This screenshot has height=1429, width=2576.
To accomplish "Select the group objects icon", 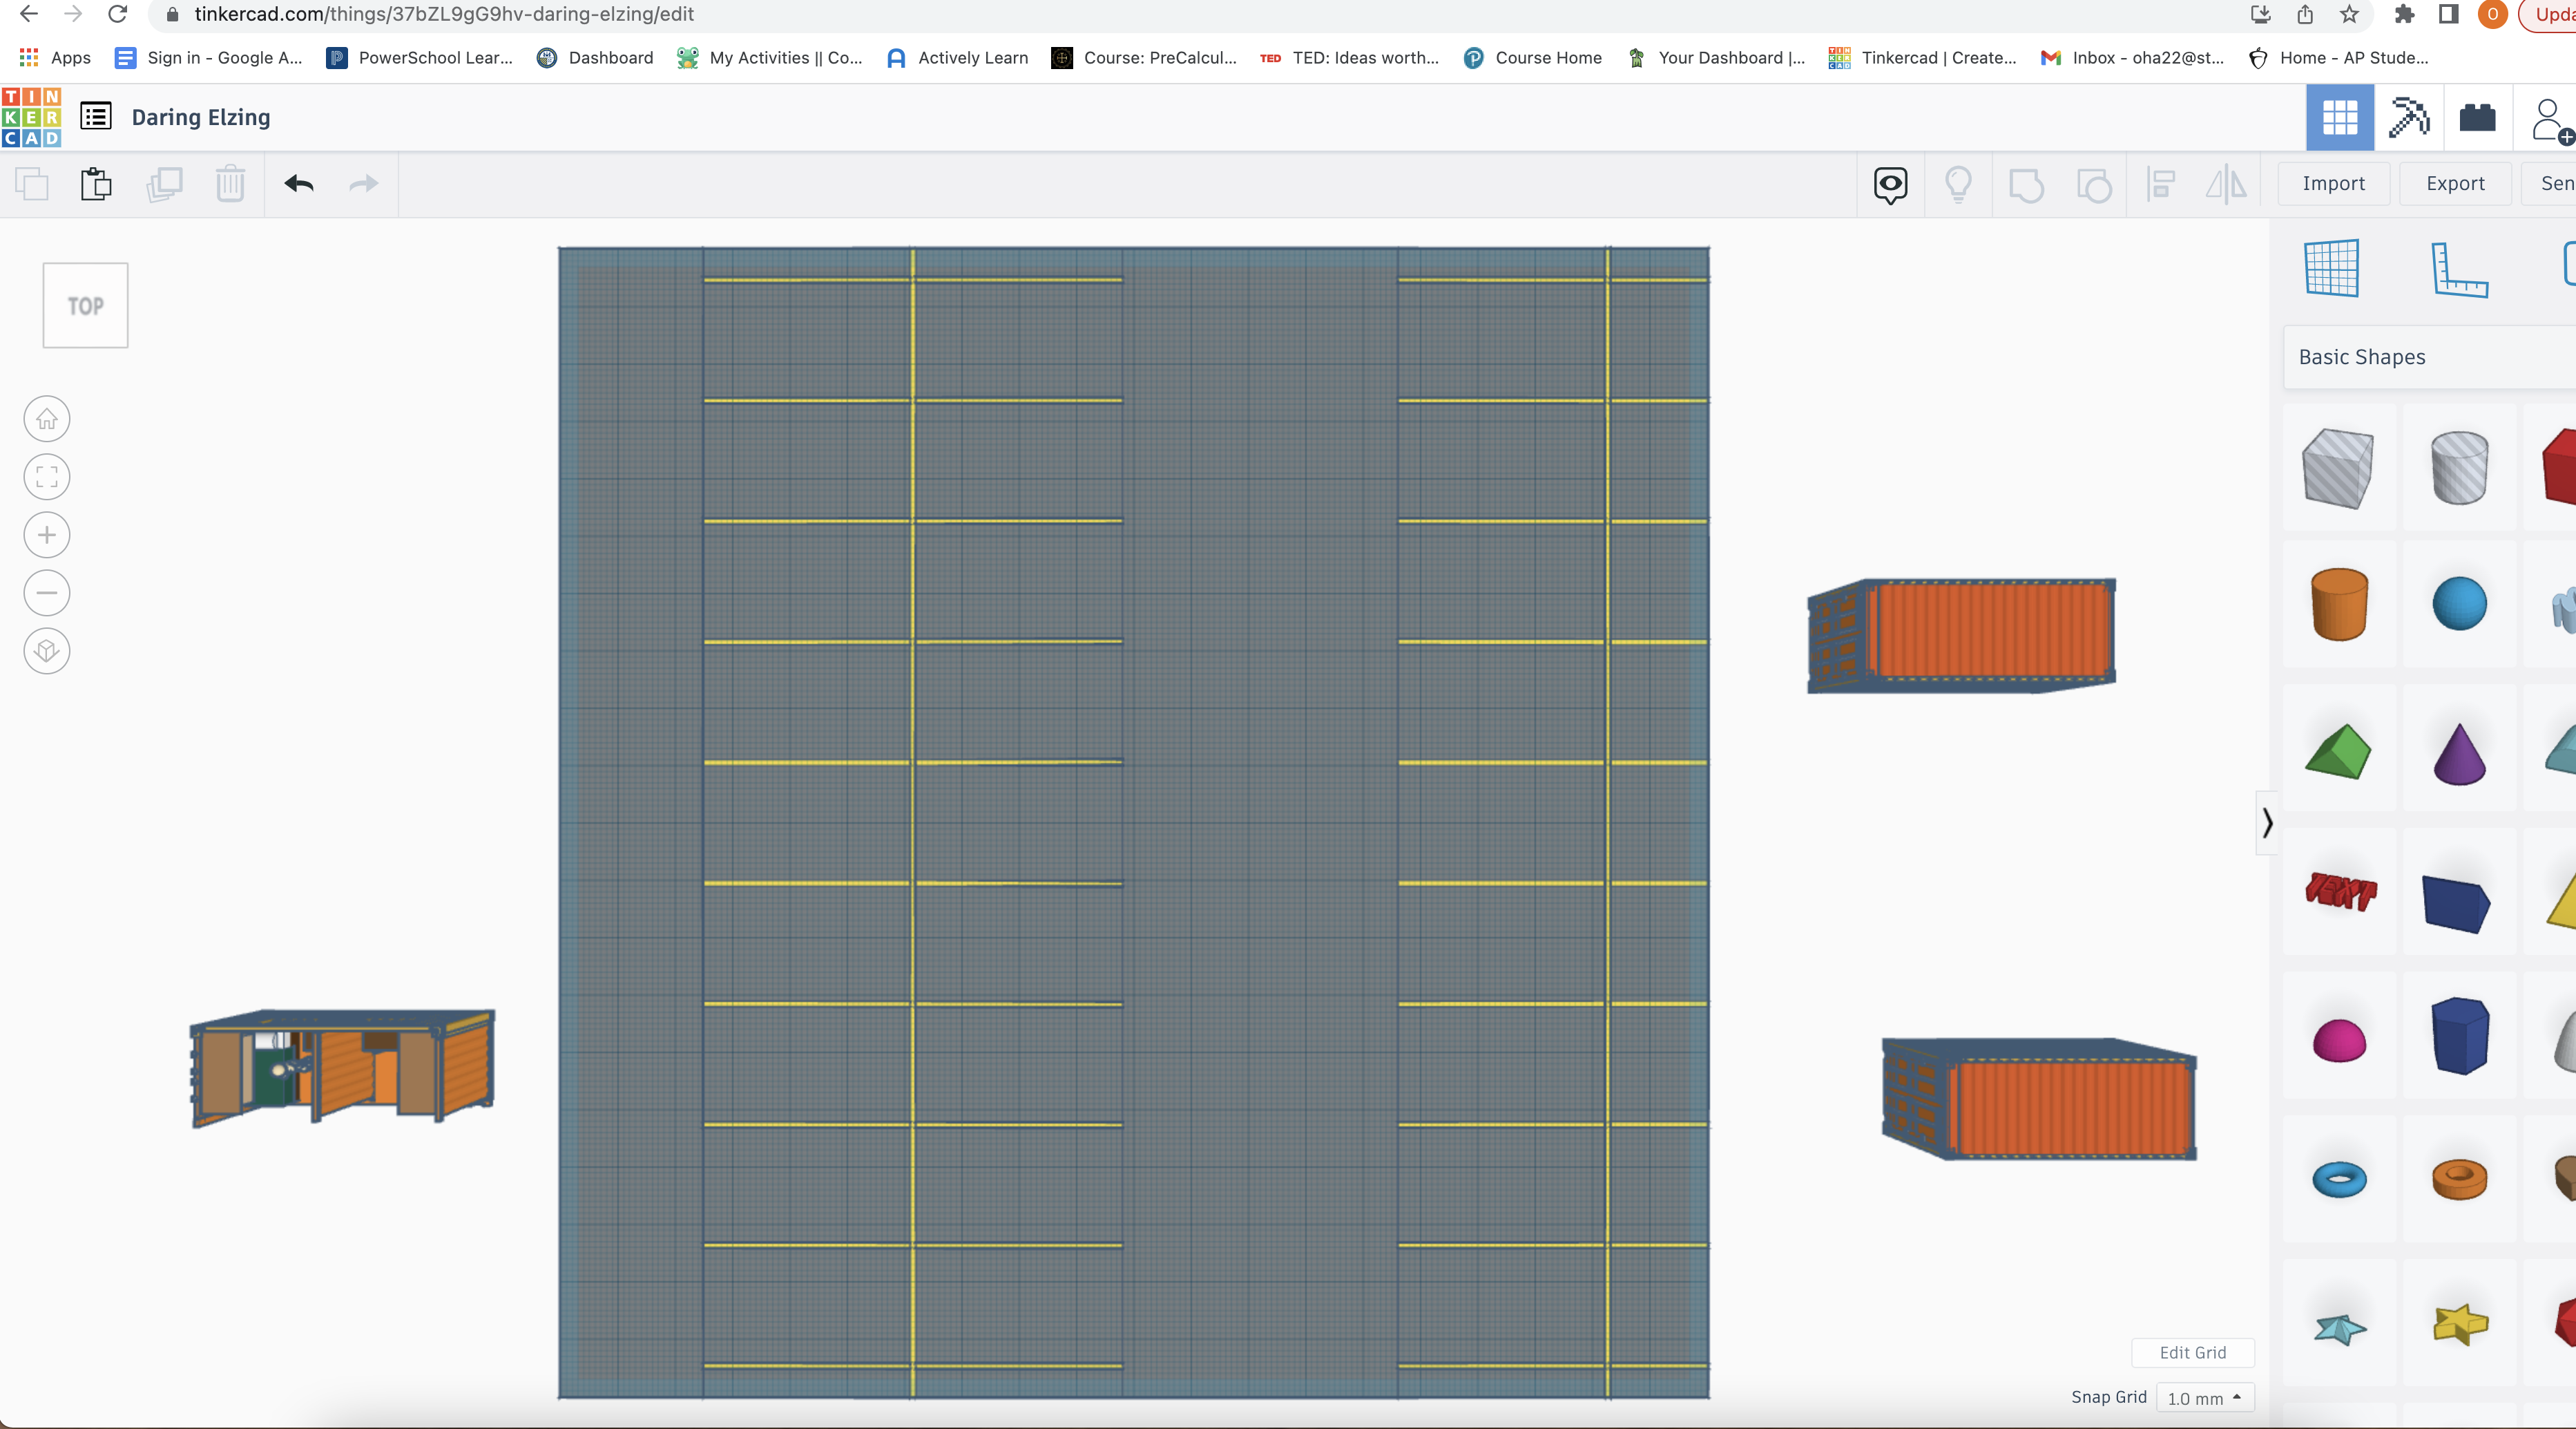I will [2028, 183].
